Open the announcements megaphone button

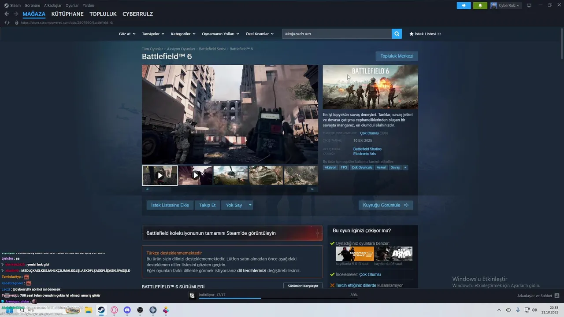click(464, 5)
